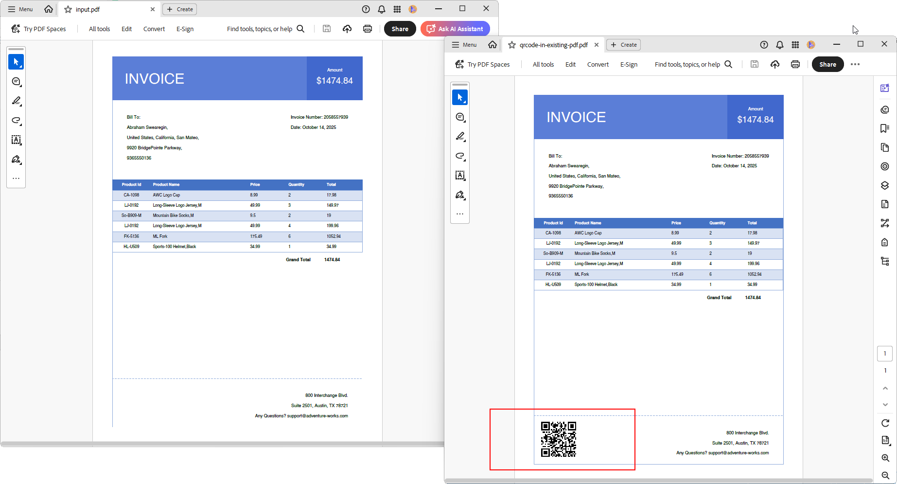This screenshot has height=484, width=897.
Task: Open E-Sign in qrcode-in-existing-pdf window
Action: click(x=629, y=64)
